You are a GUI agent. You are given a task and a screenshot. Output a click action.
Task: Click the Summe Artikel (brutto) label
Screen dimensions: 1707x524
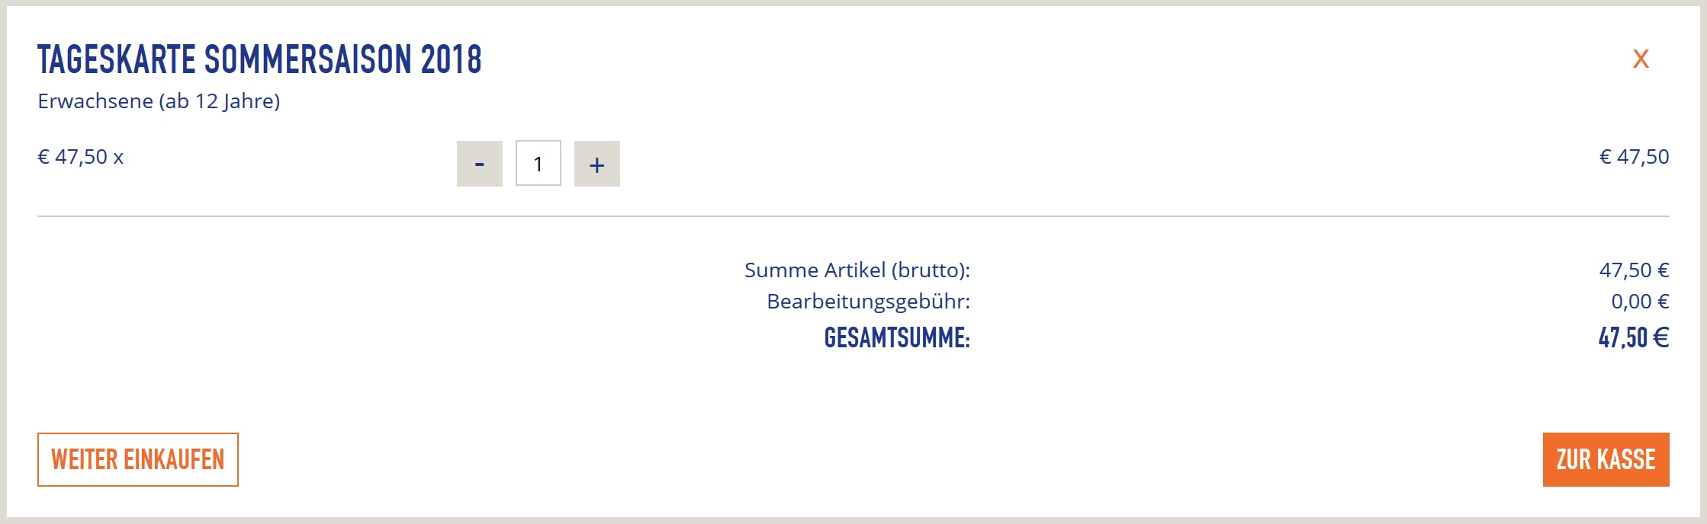tap(857, 270)
